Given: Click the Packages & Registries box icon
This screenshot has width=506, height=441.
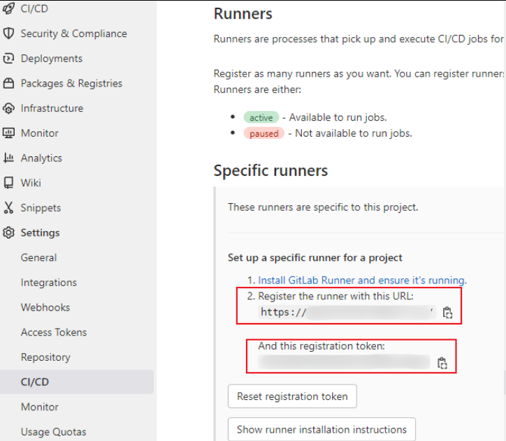Looking at the screenshot, I should click(8, 84).
